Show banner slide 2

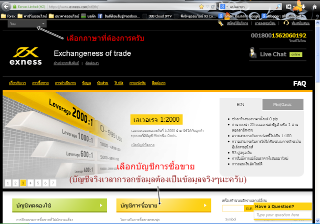15,183
